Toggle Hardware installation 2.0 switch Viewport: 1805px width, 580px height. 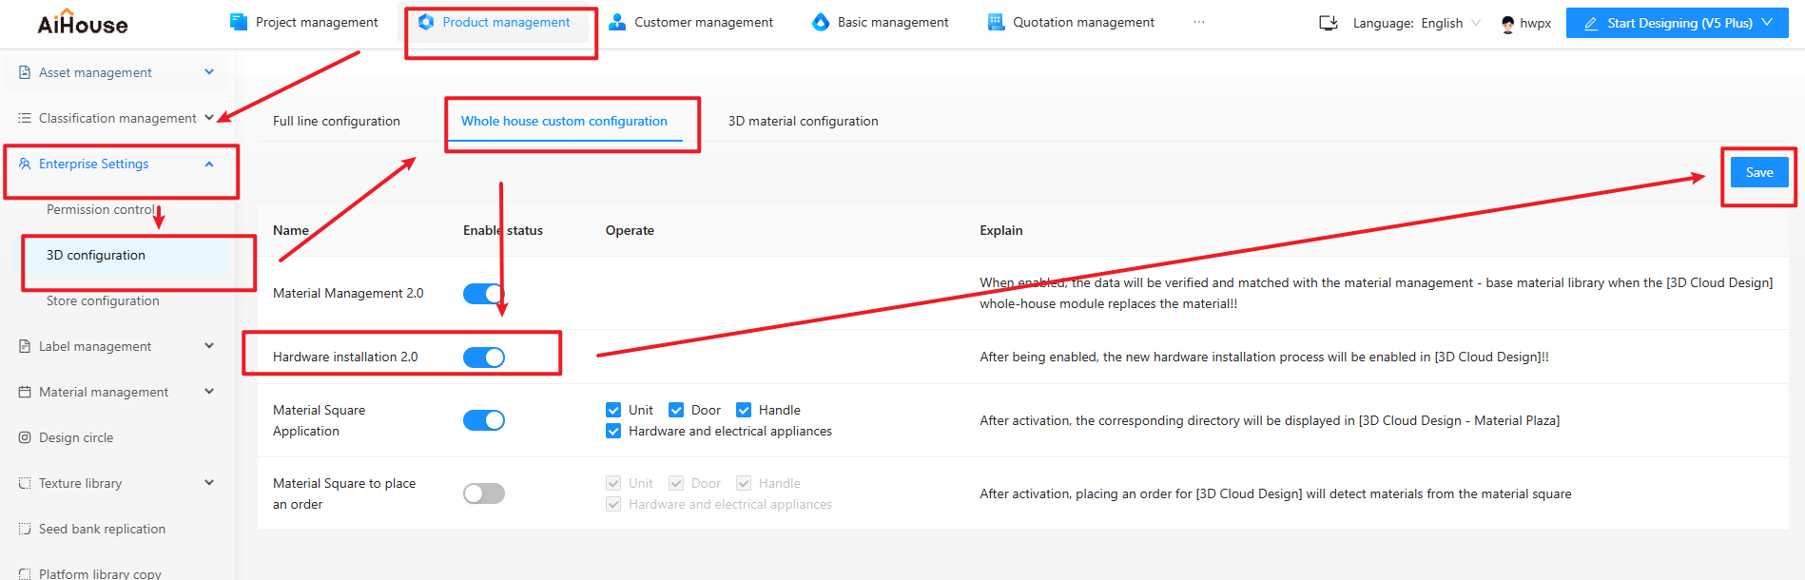tap(483, 358)
